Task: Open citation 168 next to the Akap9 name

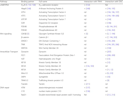Action: tap(29, 8)
